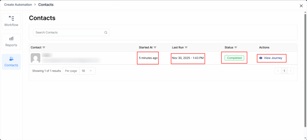Expand the Per page dropdown
Image resolution: width=307 pixels, height=140 pixels.
(x=87, y=71)
